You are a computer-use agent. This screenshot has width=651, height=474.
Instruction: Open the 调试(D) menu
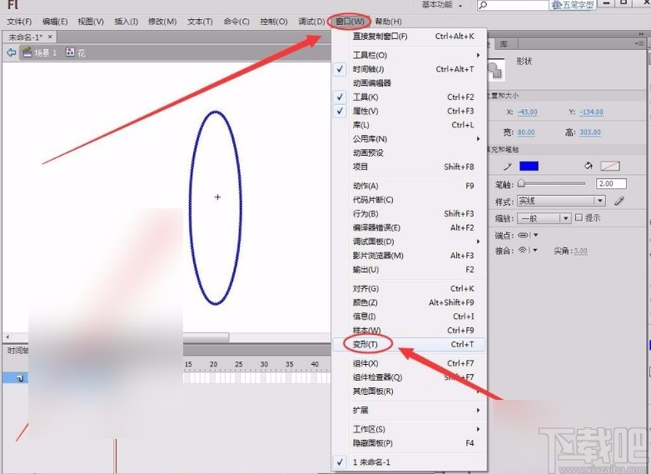(311, 22)
